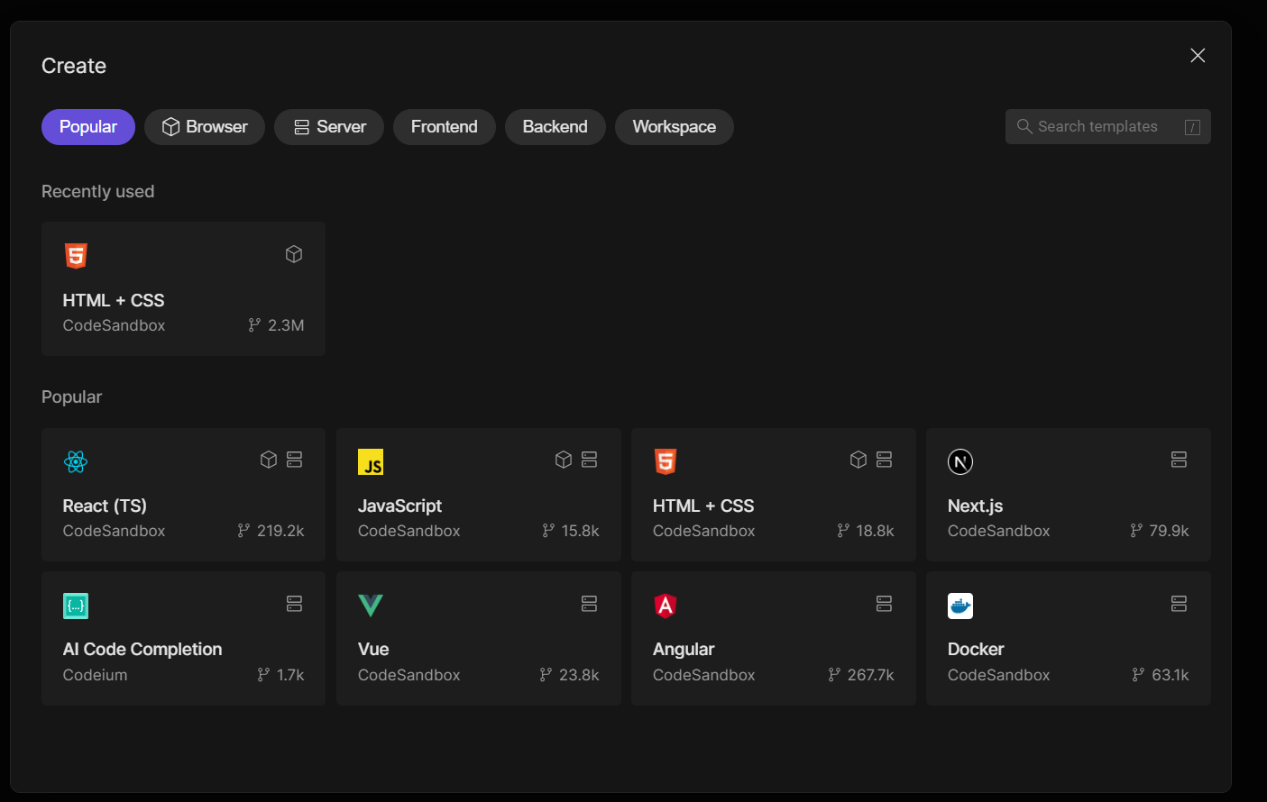Click server icon on React (TS) card
The width and height of the screenshot is (1267, 802).
[x=294, y=460]
